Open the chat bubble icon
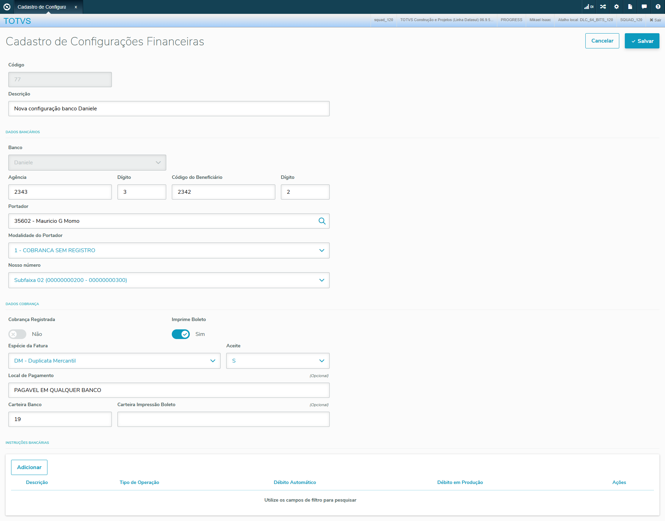 [x=644, y=7]
